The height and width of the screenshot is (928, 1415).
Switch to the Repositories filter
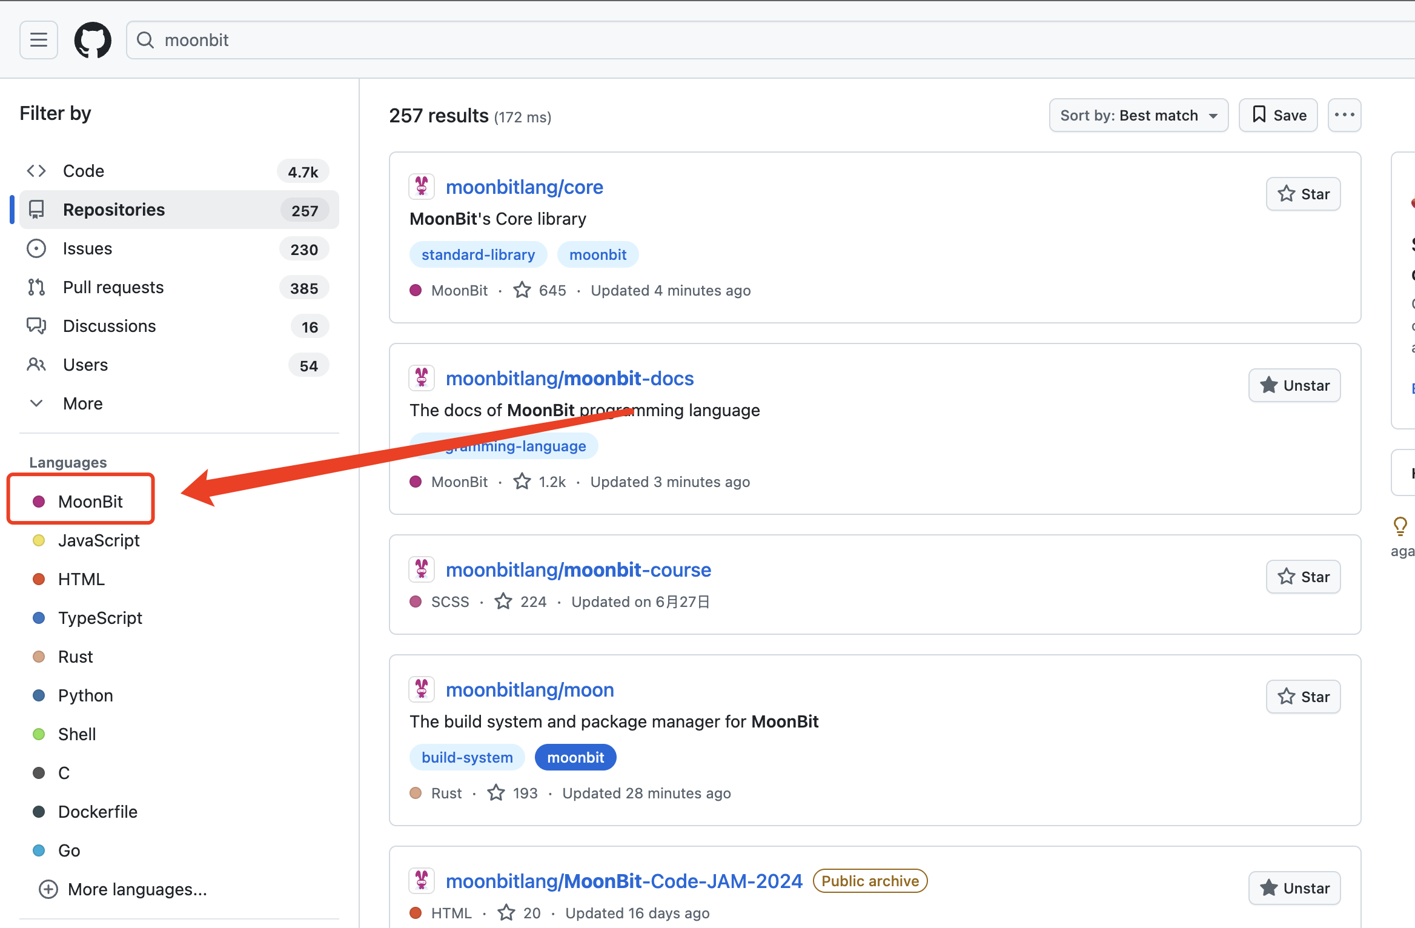114,210
